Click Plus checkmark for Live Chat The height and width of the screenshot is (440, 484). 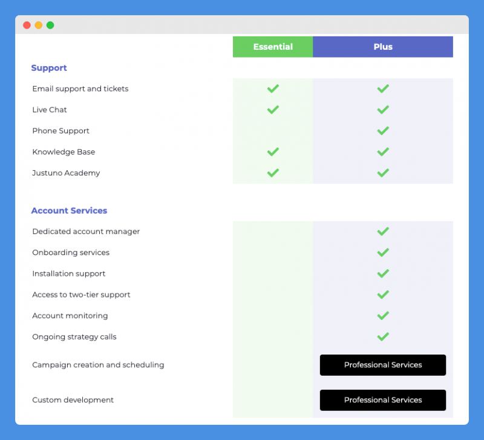click(x=383, y=110)
